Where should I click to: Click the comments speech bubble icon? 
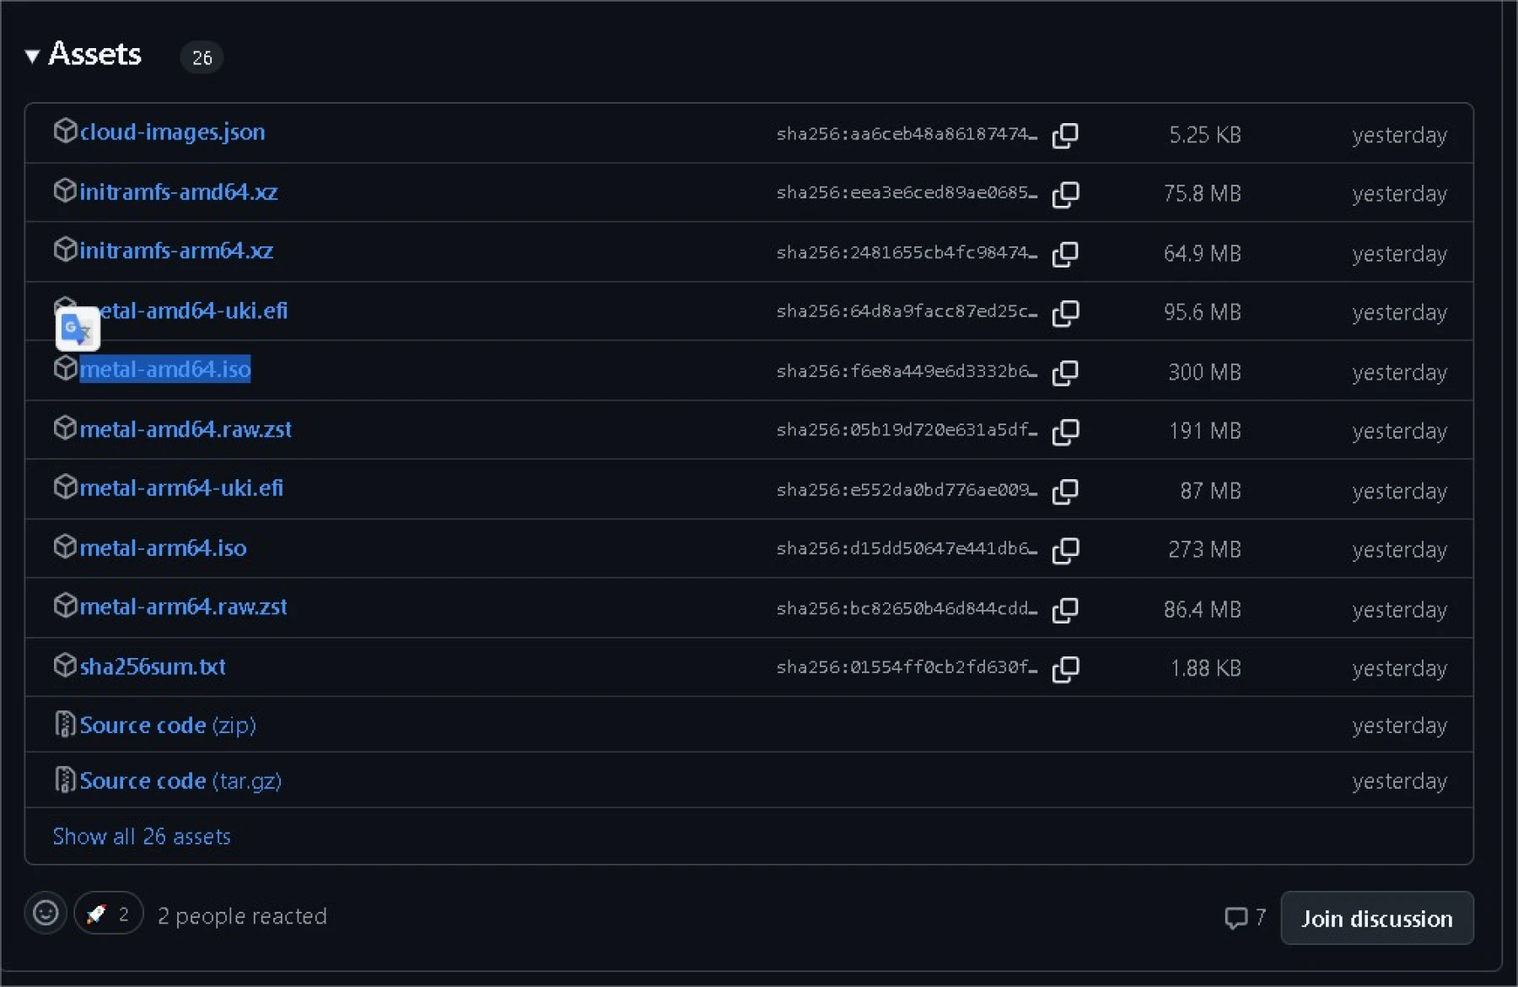click(1235, 918)
